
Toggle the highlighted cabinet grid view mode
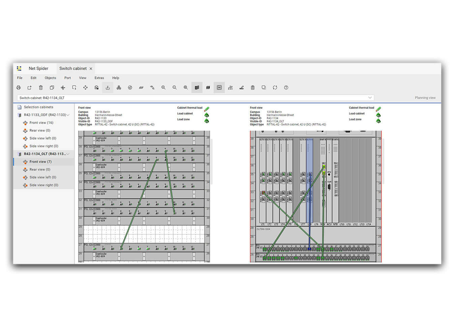click(219, 87)
